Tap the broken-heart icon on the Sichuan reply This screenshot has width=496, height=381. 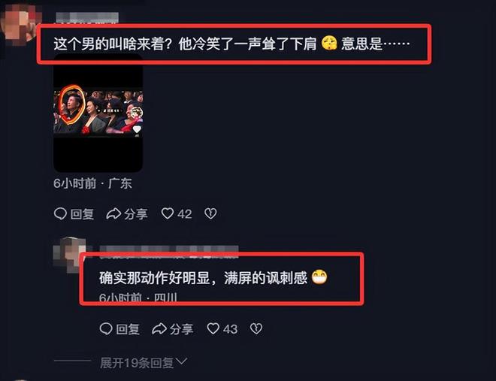256,329
